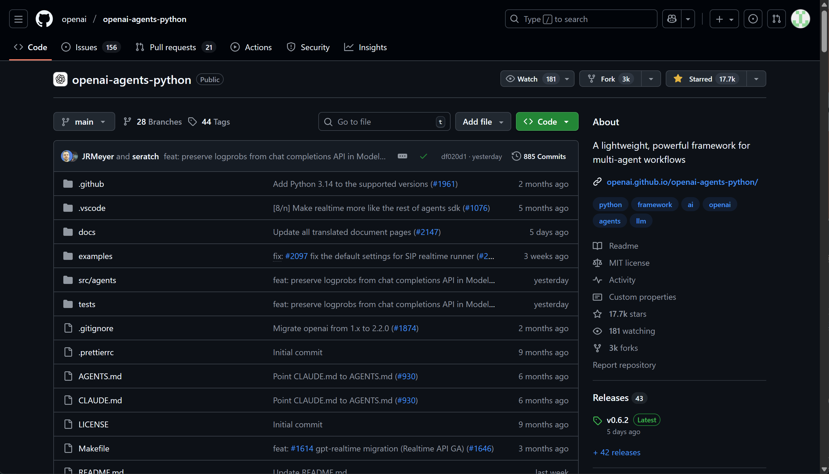The width and height of the screenshot is (829, 474).
Task: Go to the openai owner page
Action: (x=74, y=19)
